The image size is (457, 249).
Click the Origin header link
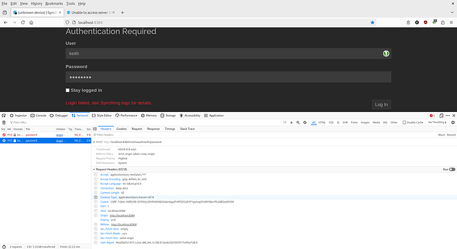click(x=122, y=215)
